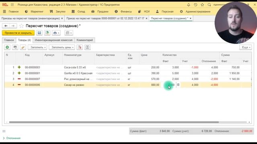Click Провести и закрыть button
Viewport: 257px width, 144px height.
[18, 33]
